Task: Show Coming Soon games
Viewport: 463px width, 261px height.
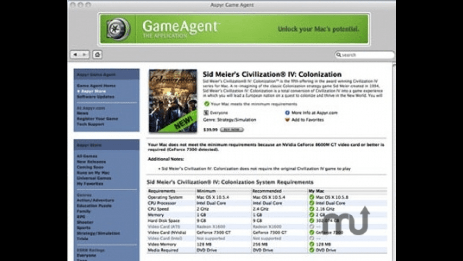Action: (90, 167)
